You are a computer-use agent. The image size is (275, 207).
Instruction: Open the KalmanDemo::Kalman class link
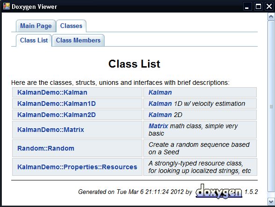(x=52, y=92)
